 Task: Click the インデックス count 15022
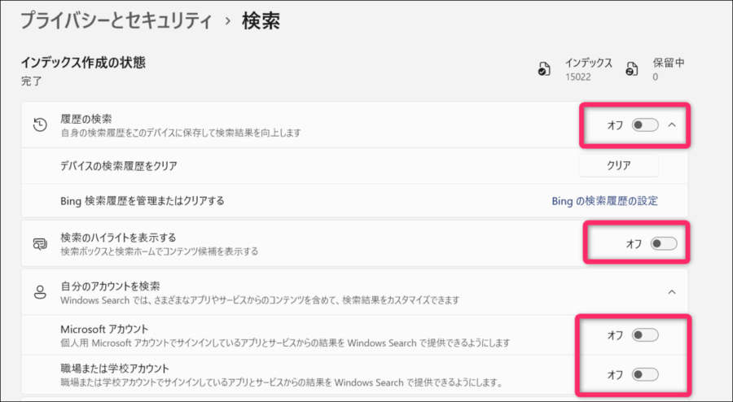click(577, 77)
